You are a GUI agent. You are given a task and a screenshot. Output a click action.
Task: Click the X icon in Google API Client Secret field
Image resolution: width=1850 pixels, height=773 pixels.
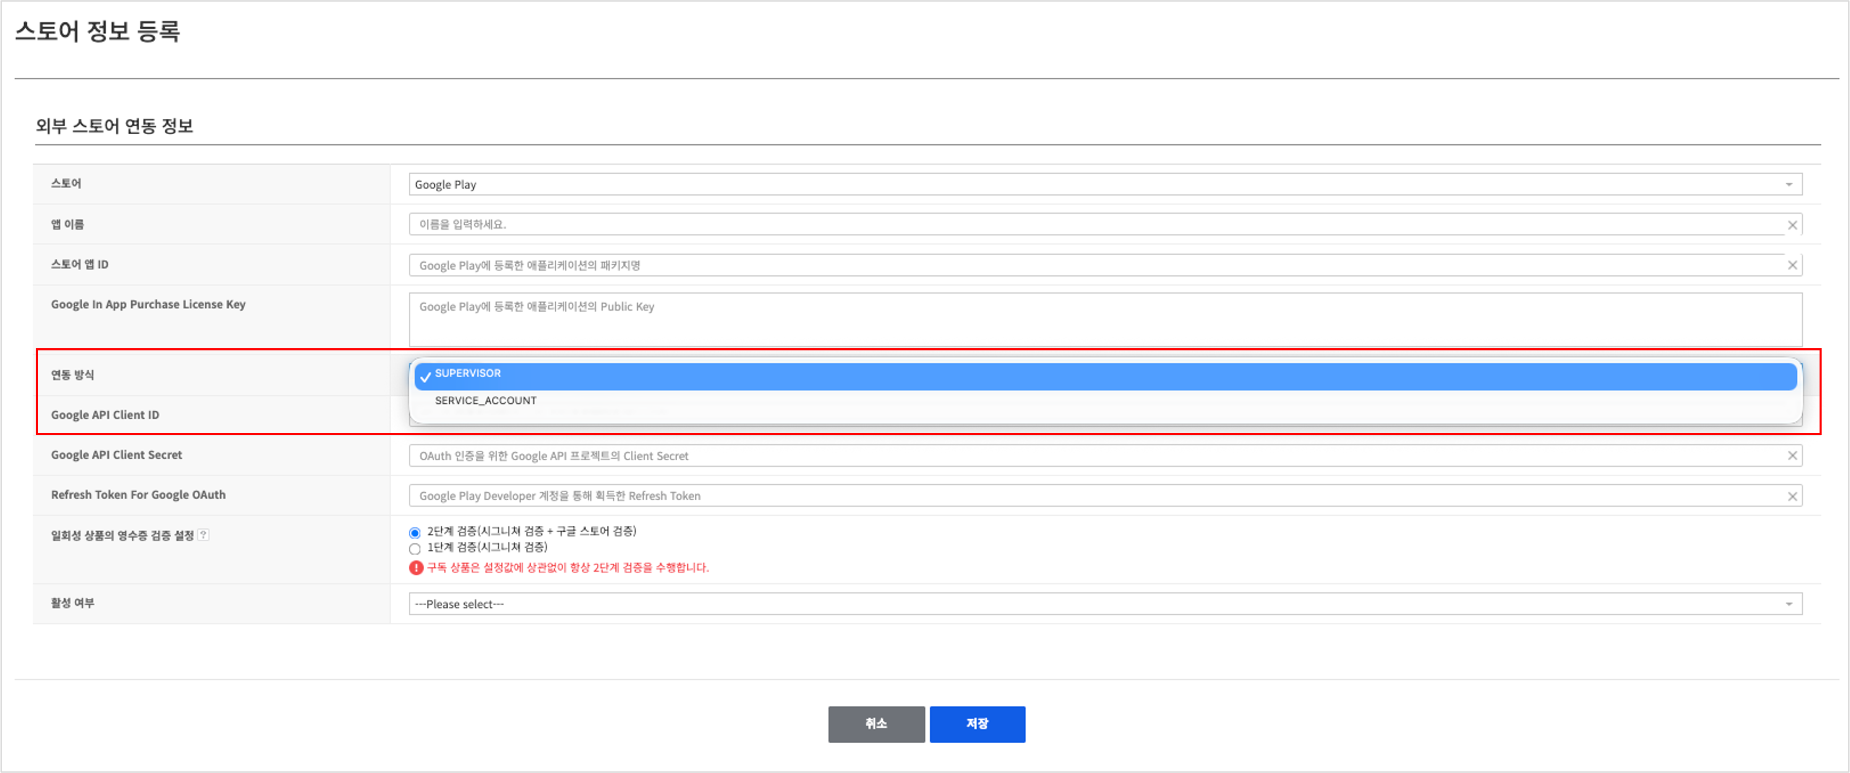click(x=1793, y=455)
